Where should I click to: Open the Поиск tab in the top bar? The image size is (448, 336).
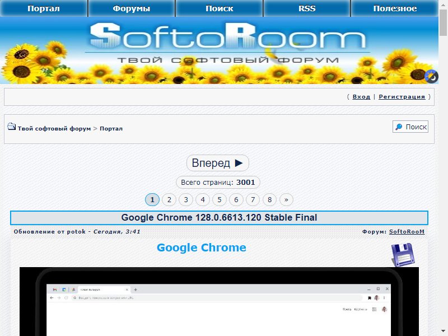pyautogui.click(x=219, y=8)
